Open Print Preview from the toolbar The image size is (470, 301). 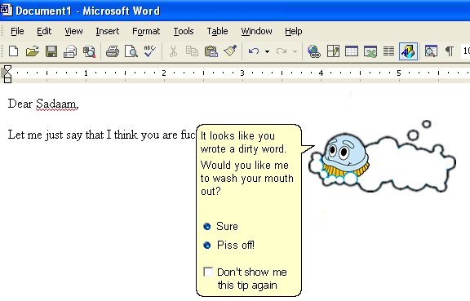point(131,51)
